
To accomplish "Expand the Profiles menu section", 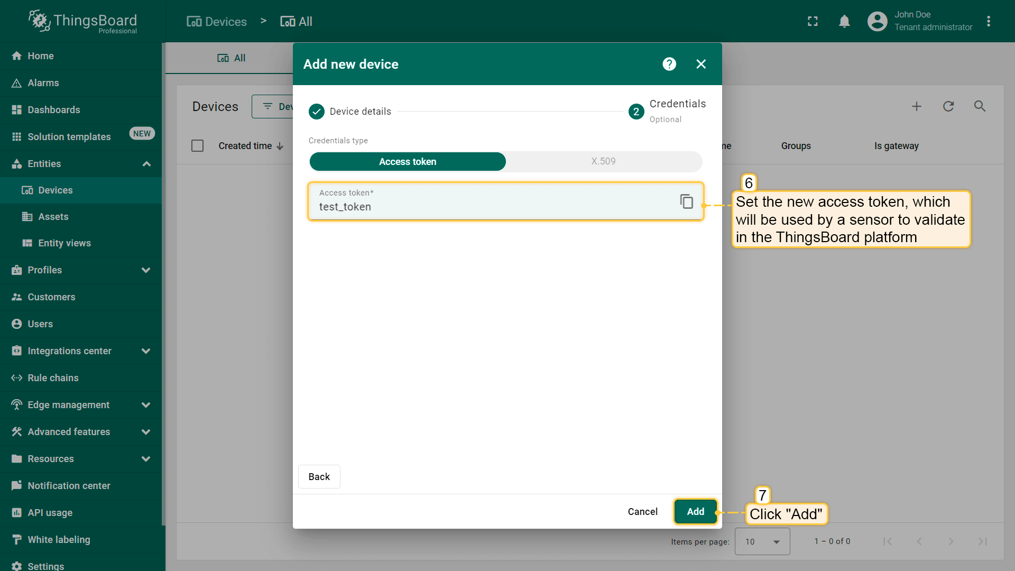I will 146,270.
